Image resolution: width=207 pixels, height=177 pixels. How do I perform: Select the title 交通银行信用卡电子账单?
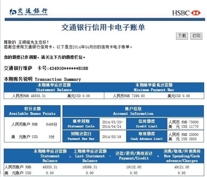click(103, 27)
